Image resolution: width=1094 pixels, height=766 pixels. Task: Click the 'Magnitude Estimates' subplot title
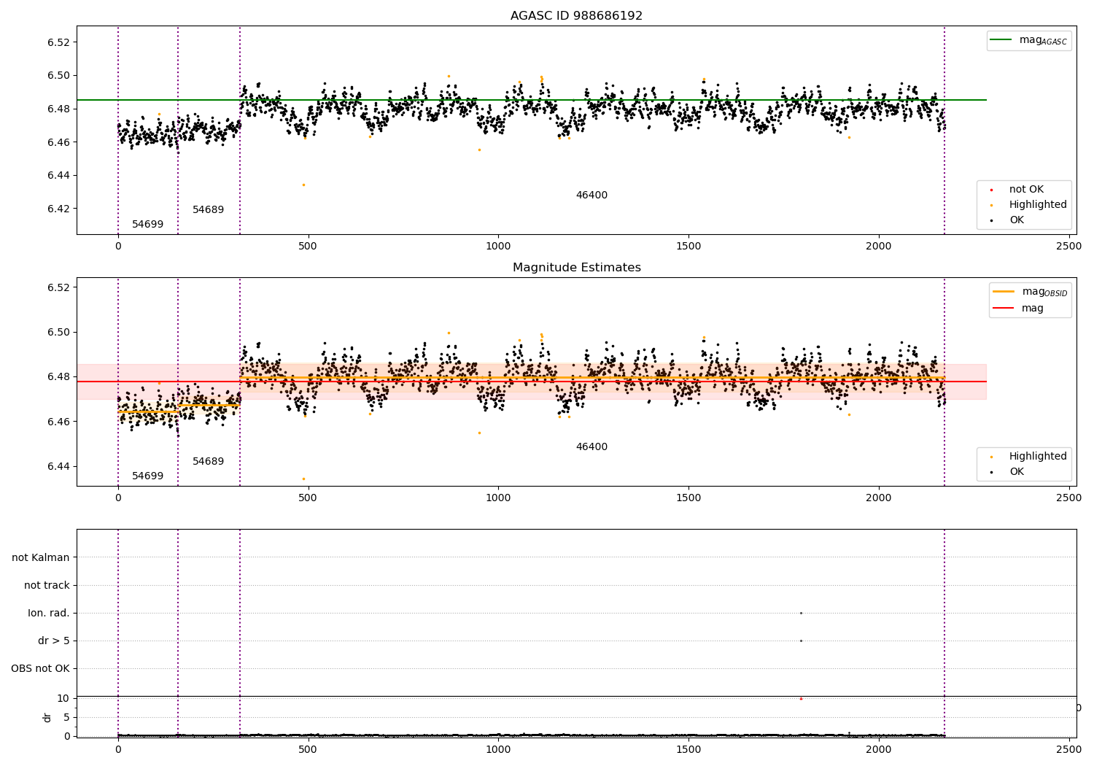(576, 268)
